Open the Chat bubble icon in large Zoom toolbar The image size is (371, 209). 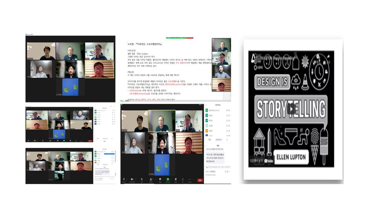[160, 179]
